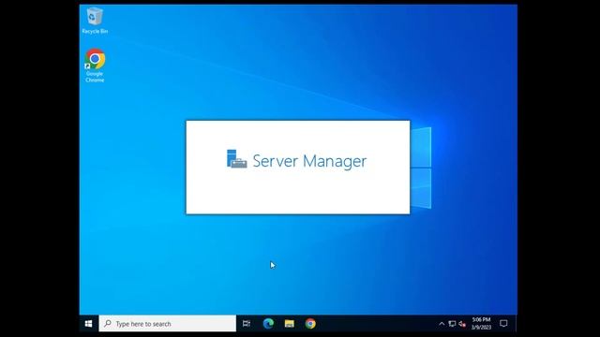Click the search magnifier icon in taskbar
Image resolution: width=600 pixels, height=337 pixels.
click(108, 324)
